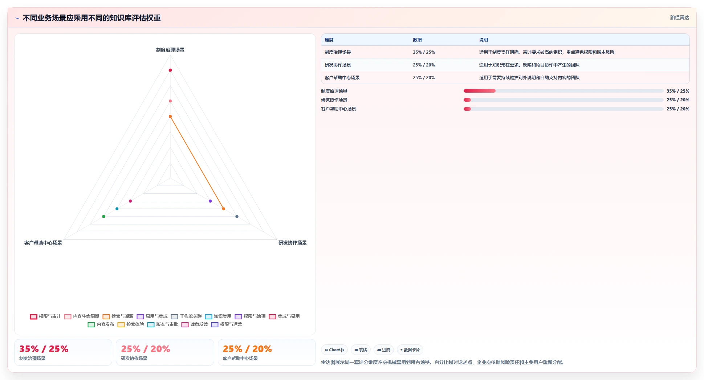Click the blue title icon beside 不同业务场景 heading
Image resolution: width=704 pixels, height=380 pixels.
(17, 18)
